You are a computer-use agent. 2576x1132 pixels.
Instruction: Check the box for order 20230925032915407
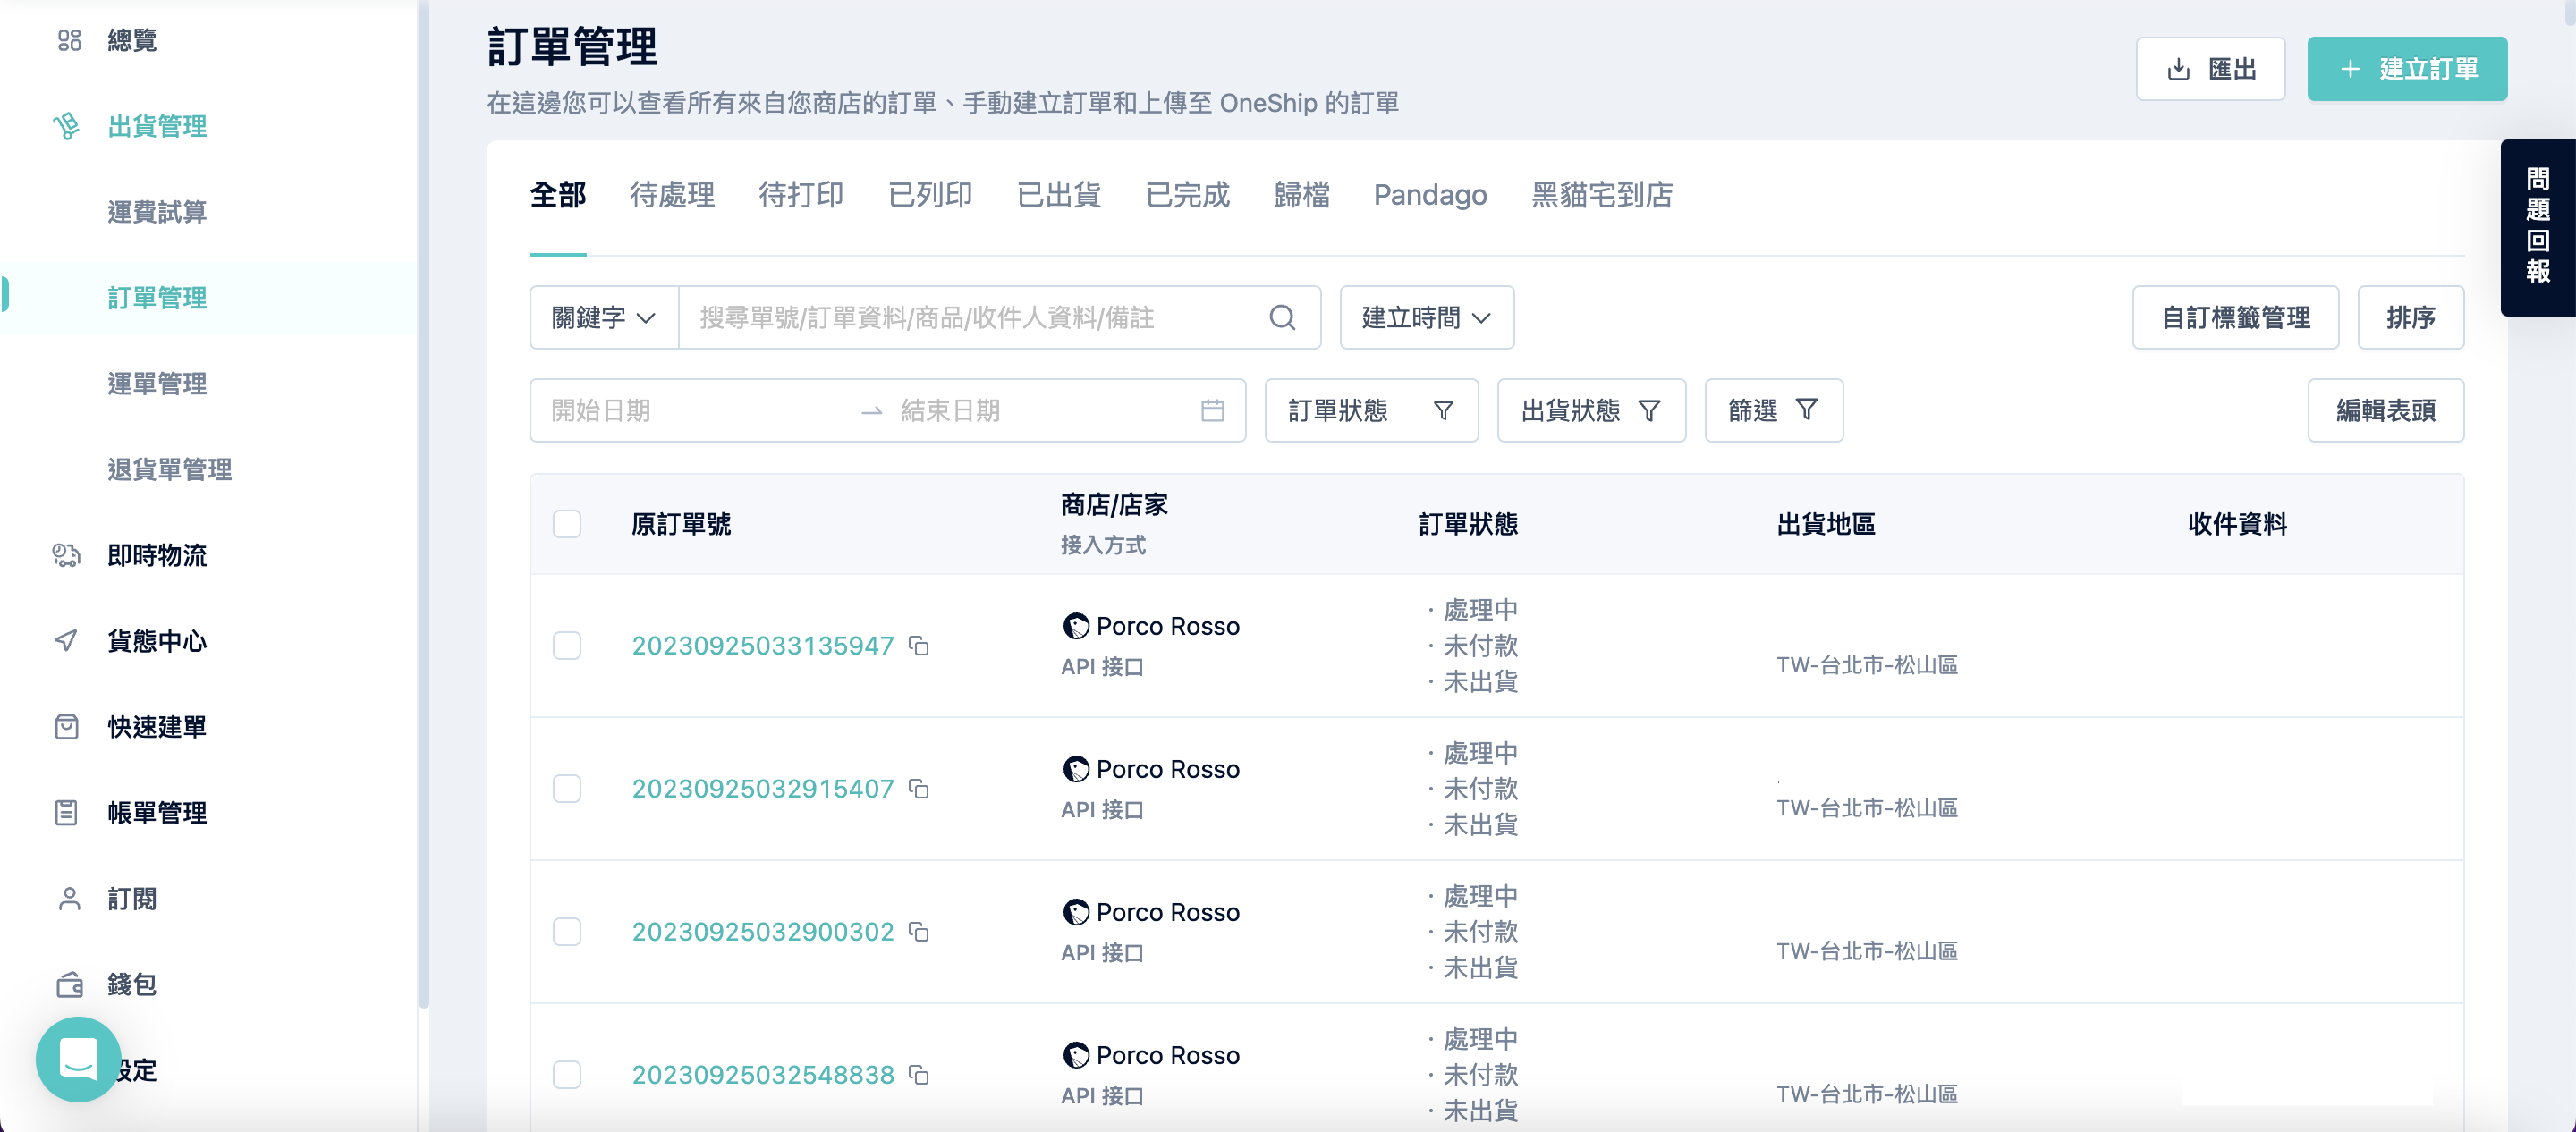[567, 789]
